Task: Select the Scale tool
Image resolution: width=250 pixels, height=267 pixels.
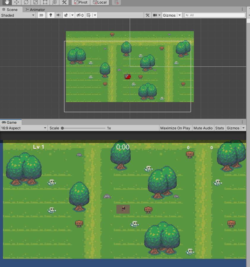Action: [36, 2]
